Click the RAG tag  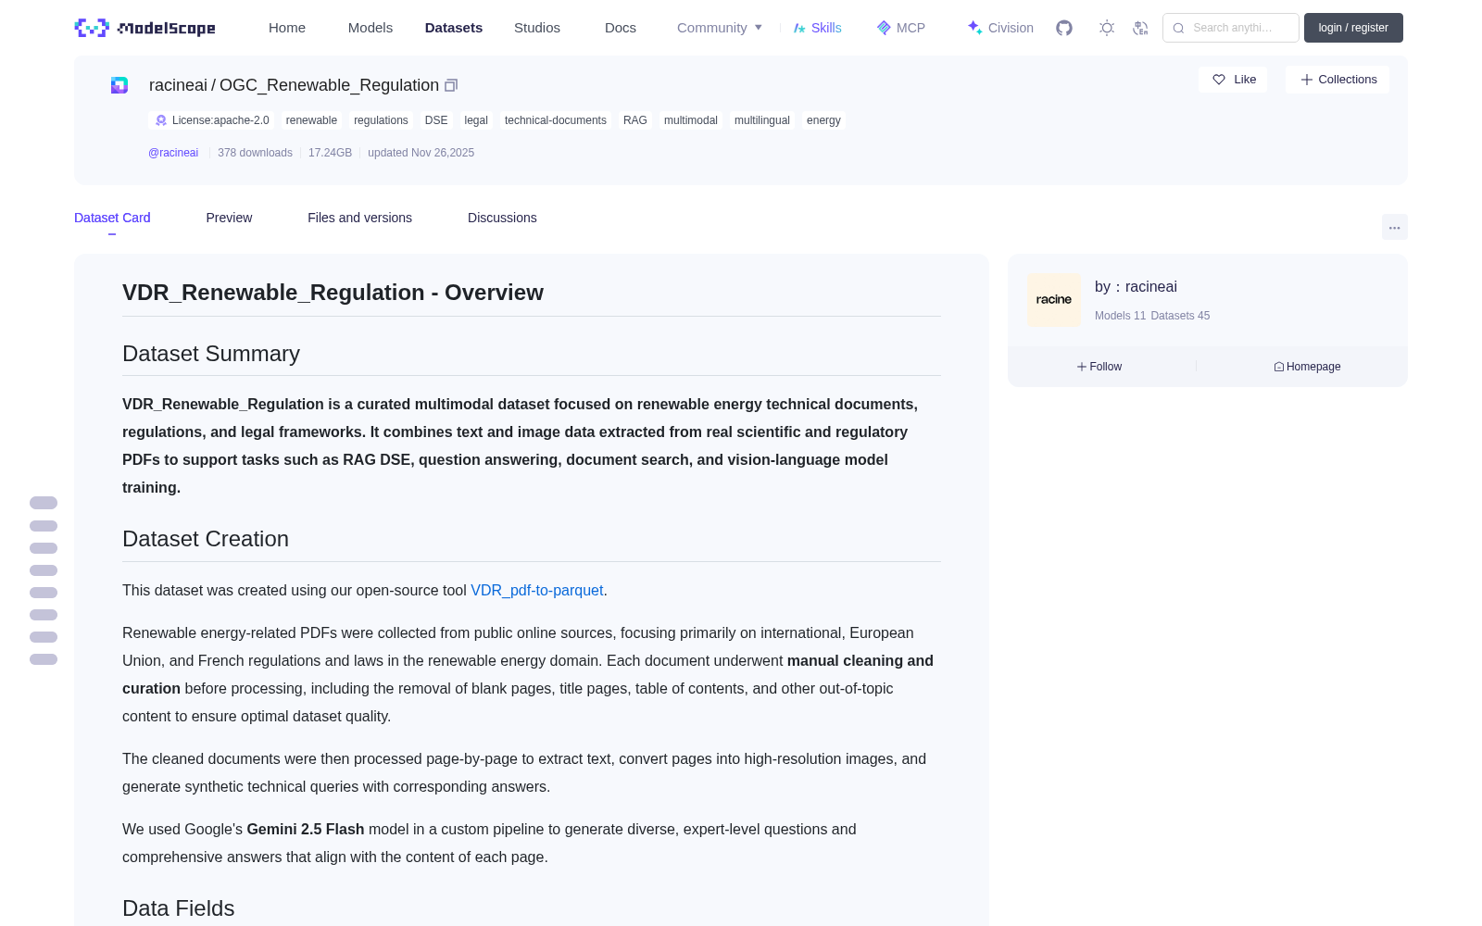click(x=635, y=120)
